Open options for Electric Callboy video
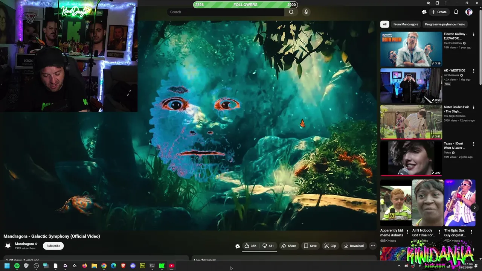 coord(474,34)
